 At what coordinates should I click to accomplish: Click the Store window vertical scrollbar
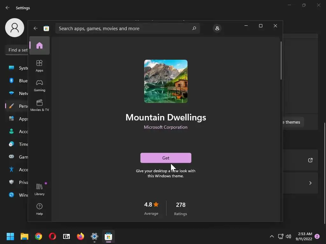pos(281,61)
